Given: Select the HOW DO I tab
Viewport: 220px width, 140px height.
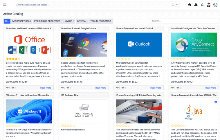Looking at the screenshot, I should point(68,21).
